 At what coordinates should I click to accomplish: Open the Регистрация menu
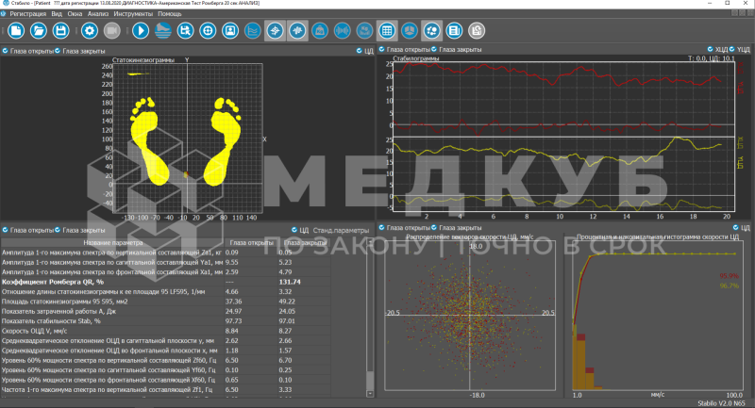[28, 14]
